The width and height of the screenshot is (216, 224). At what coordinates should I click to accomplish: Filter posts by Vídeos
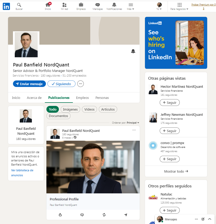pyautogui.click(x=89, y=110)
